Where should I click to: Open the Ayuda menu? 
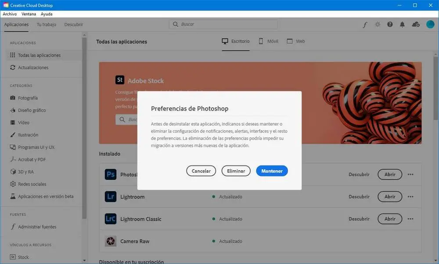coord(47,14)
